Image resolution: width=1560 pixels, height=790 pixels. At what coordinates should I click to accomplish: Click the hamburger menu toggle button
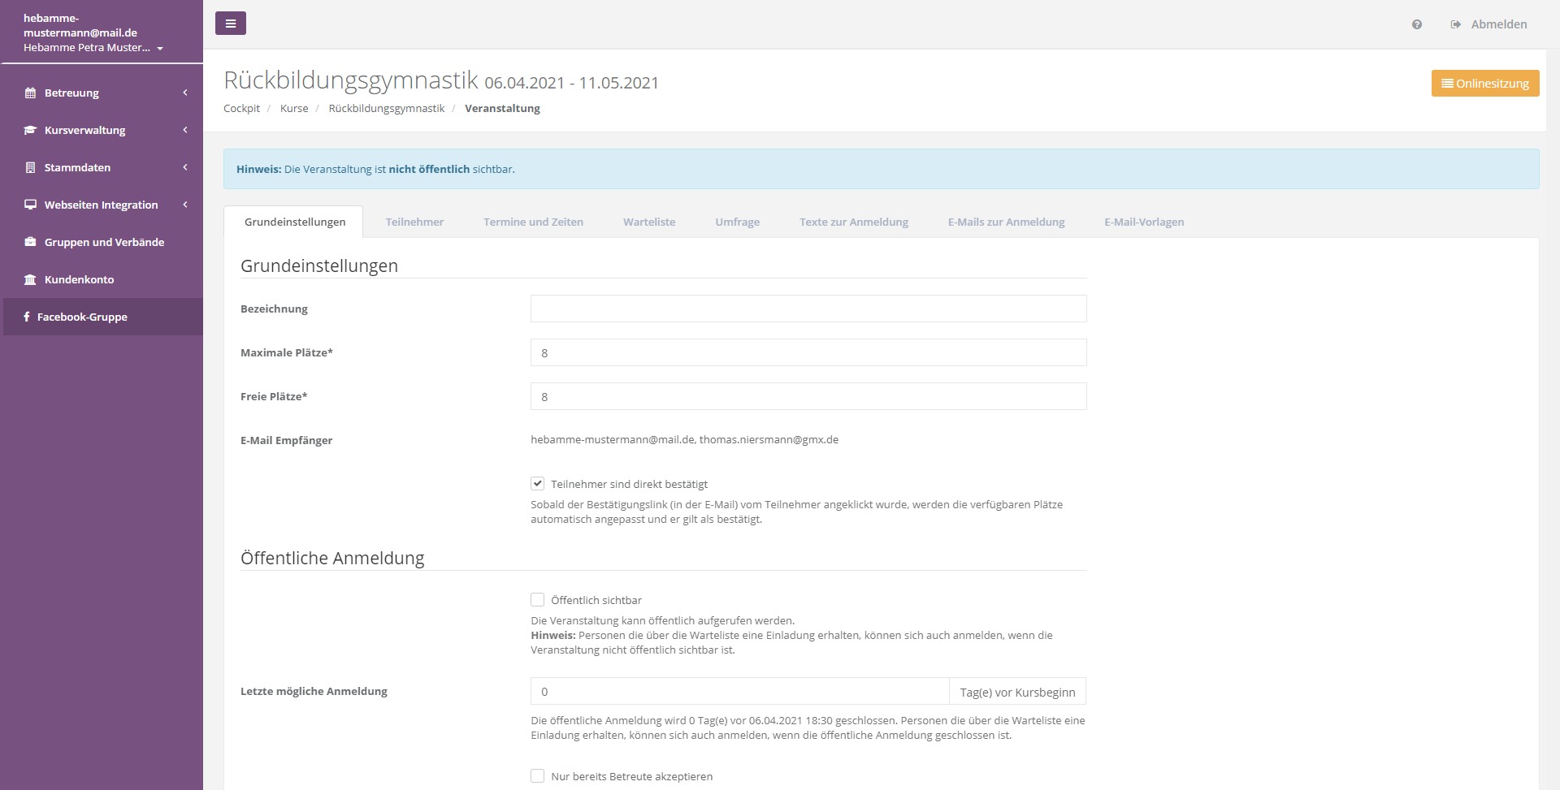tap(231, 24)
